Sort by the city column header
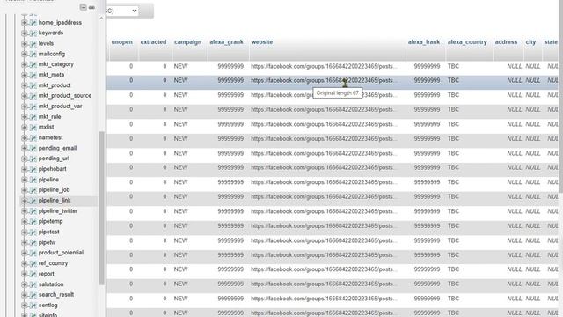This screenshot has width=563, height=317. point(530,42)
